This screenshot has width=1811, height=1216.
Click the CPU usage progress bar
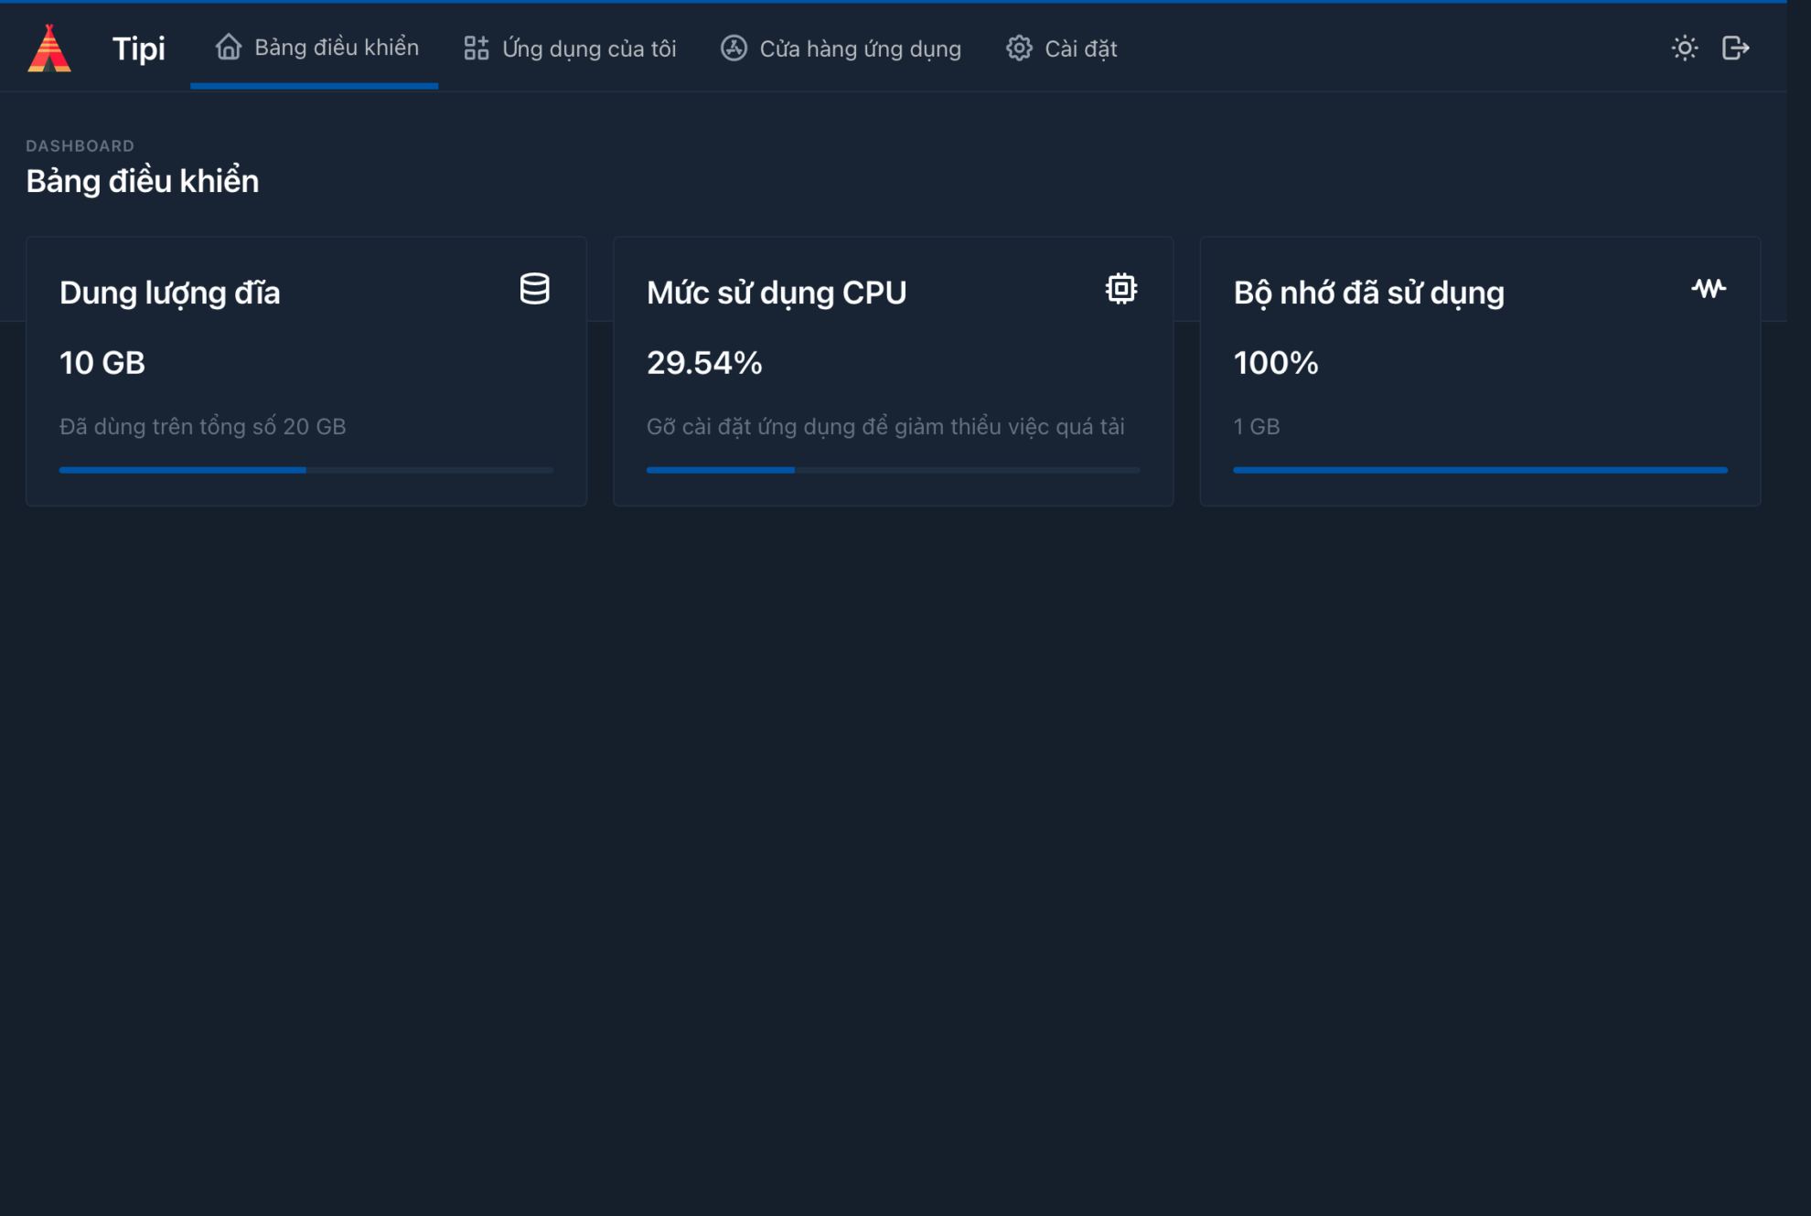click(893, 469)
